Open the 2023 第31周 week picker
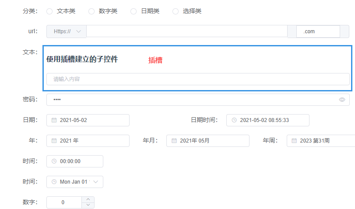This screenshot has height=209, width=355. (321, 141)
